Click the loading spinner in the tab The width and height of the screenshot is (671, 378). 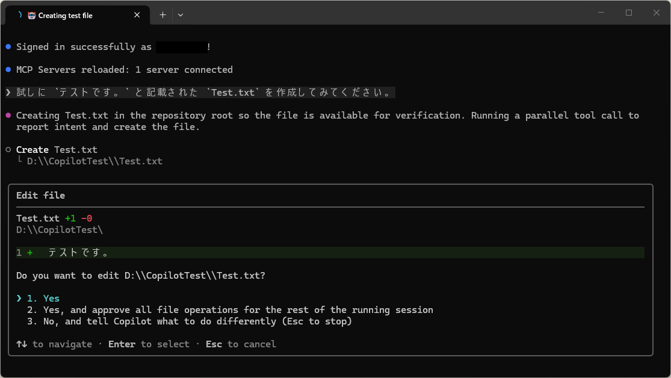[x=20, y=15]
